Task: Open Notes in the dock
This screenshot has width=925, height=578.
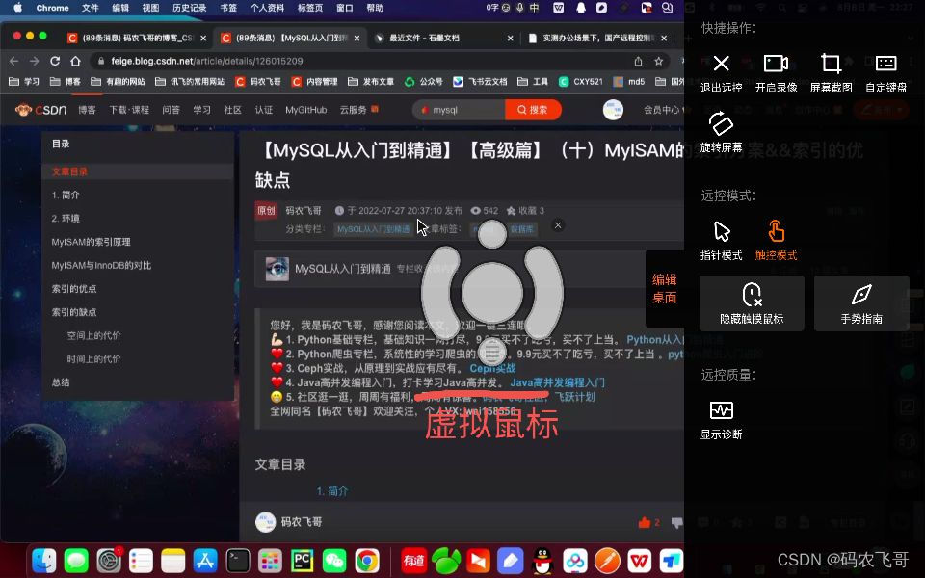Action: [x=172, y=561]
